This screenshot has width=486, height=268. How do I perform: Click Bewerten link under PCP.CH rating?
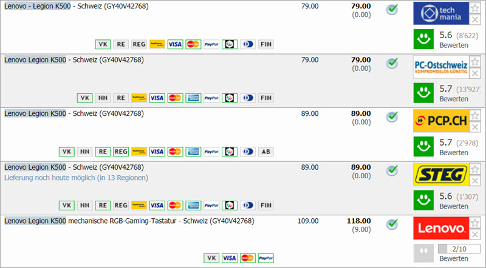pyautogui.click(x=454, y=152)
